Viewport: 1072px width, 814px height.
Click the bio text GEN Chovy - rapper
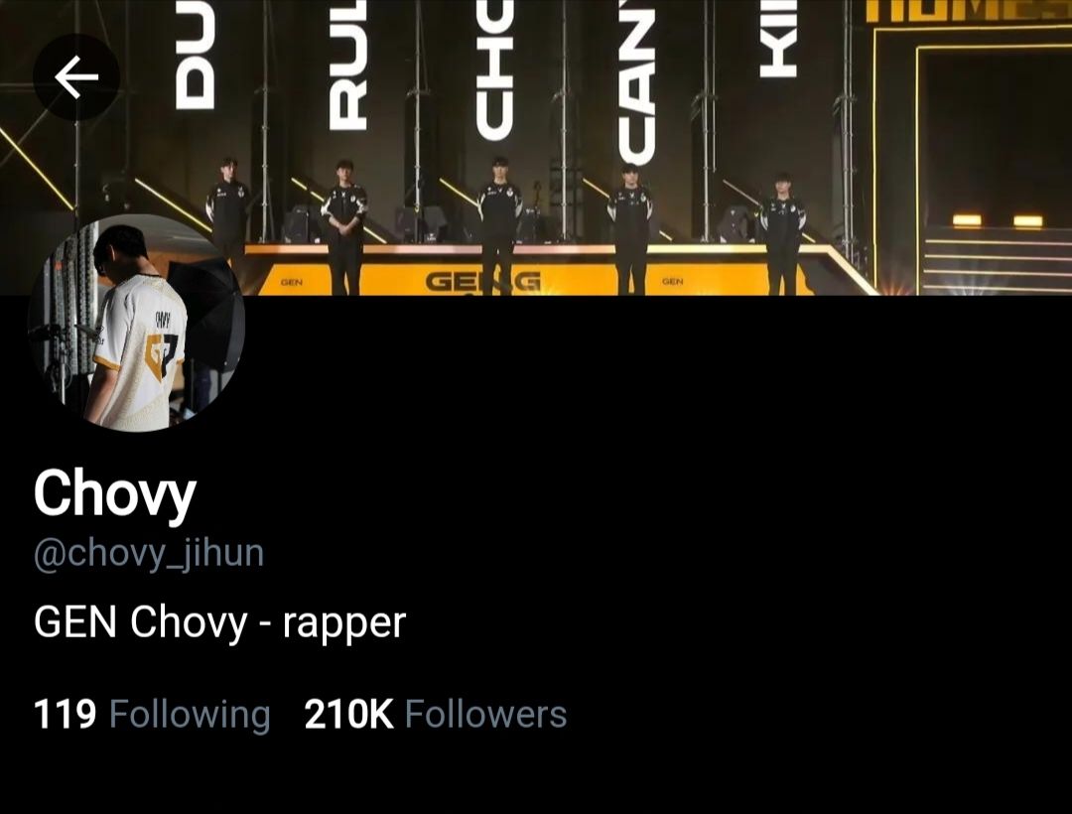[x=219, y=623]
